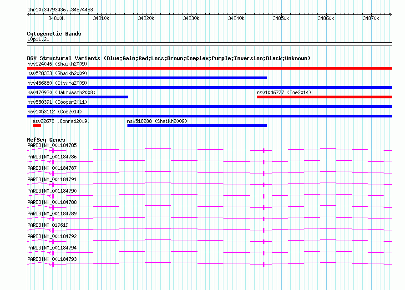Click the blue nsv518288 gain bar
Image resolution: width=405 pixels, height=290 pixels.
click(197, 126)
